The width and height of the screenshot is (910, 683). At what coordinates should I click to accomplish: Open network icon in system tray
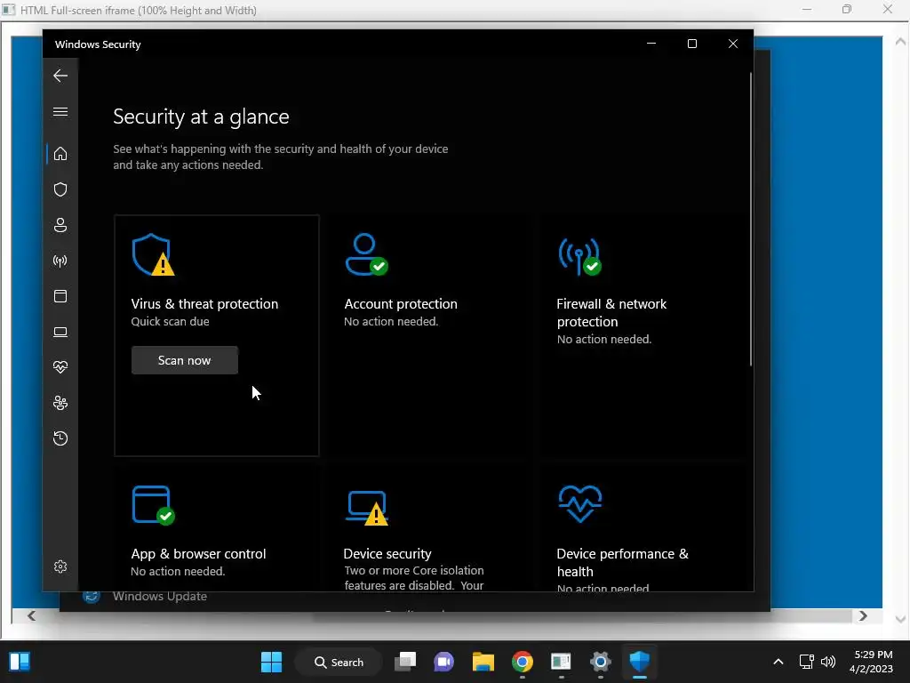[807, 662]
